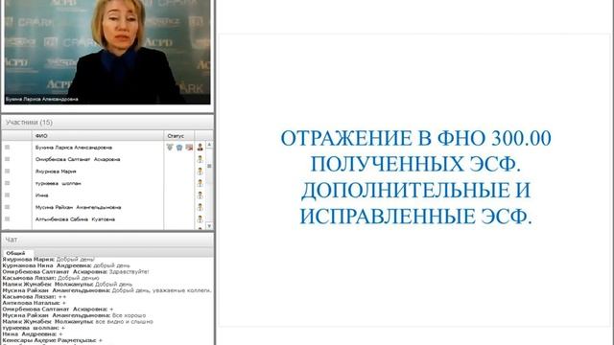Click the user role icon for Алтынбекова Сабина
The image size is (614, 345).
(201, 219)
